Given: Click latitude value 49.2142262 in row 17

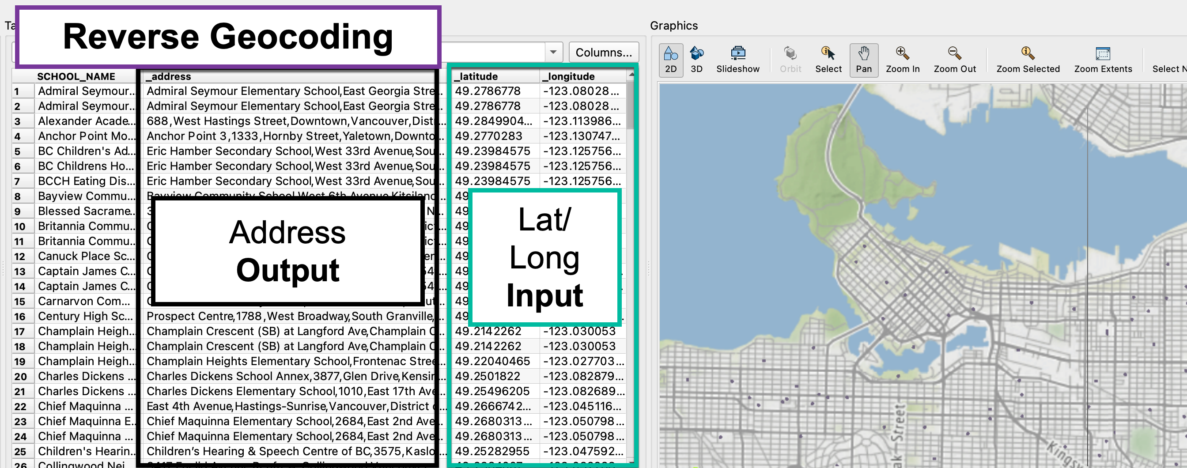Looking at the screenshot, I should tap(488, 331).
